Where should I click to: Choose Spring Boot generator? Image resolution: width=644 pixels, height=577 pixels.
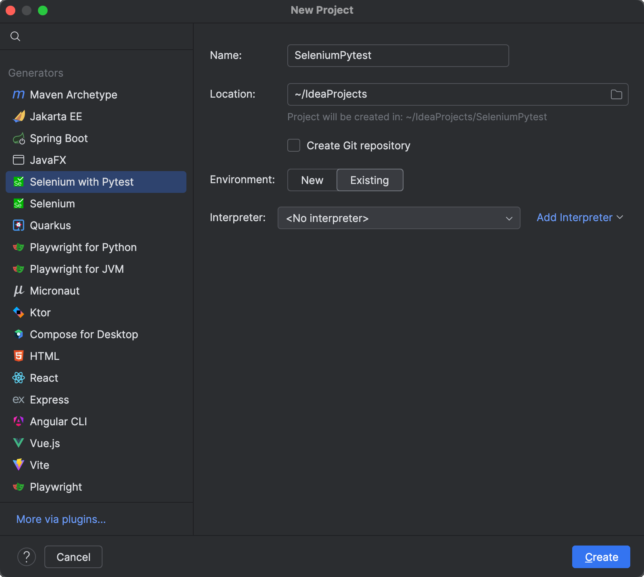pos(96,138)
